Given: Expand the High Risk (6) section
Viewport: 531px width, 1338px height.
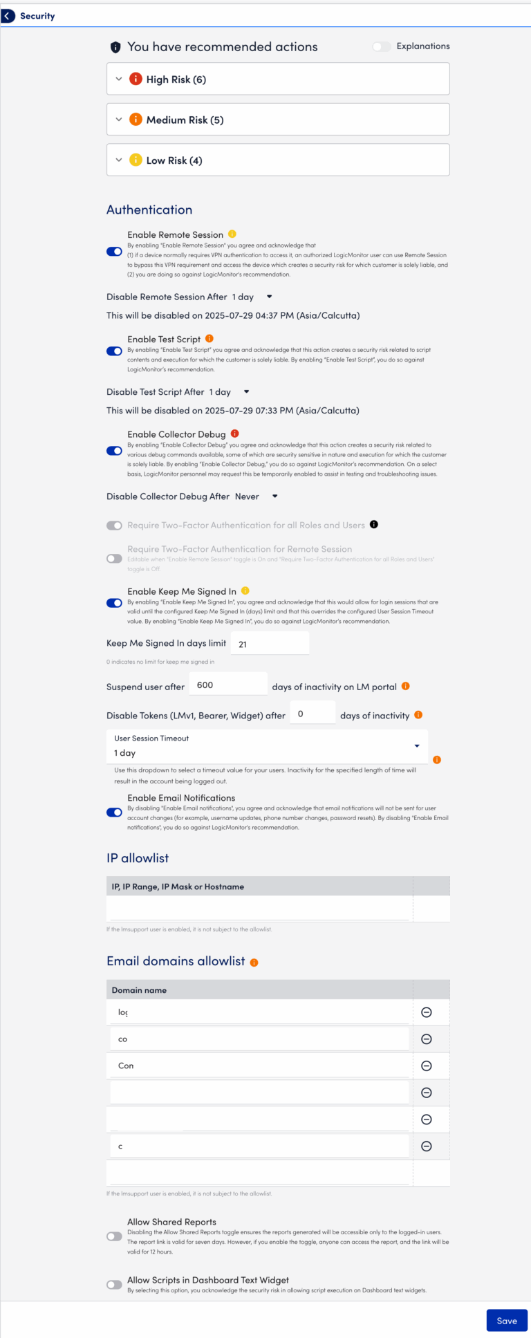Looking at the screenshot, I should pos(278,79).
